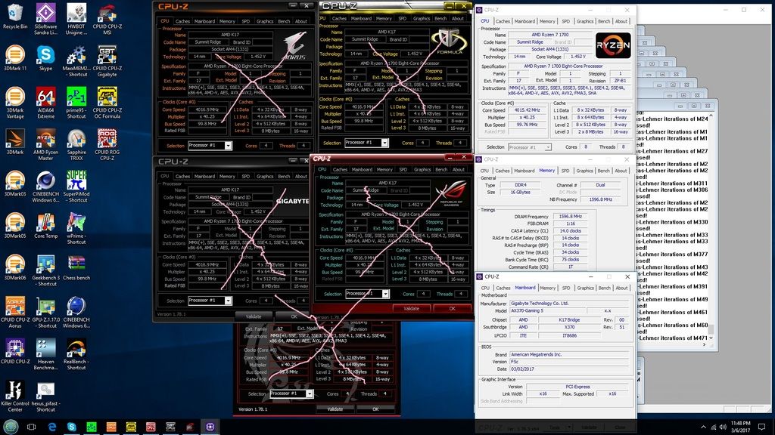Select the Chess bench desktop icon
775x435 pixels.
(76, 268)
